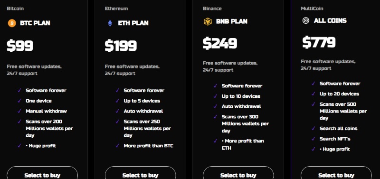Click the orange Bitcoin logo icon

pyautogui.click(x=11, y=23)
